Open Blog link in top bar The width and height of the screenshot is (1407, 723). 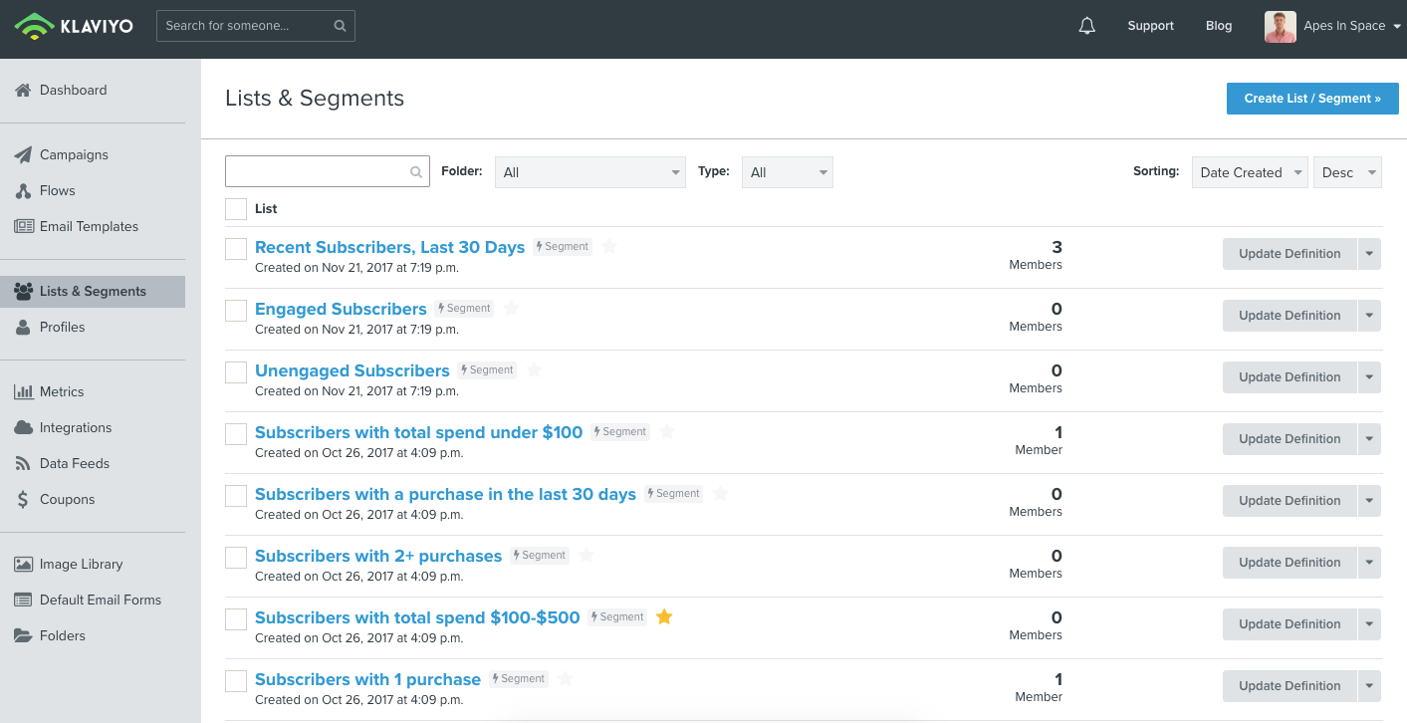click(1219, 26)
